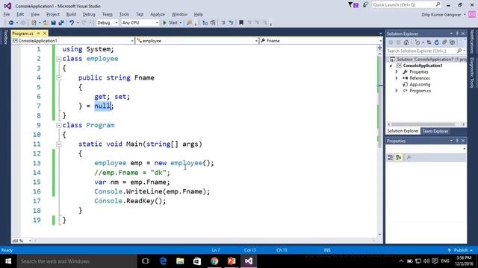Click the Sync with Active Document icon
The width and height of the screenshot is (478, 268).
tap(429, 42)
